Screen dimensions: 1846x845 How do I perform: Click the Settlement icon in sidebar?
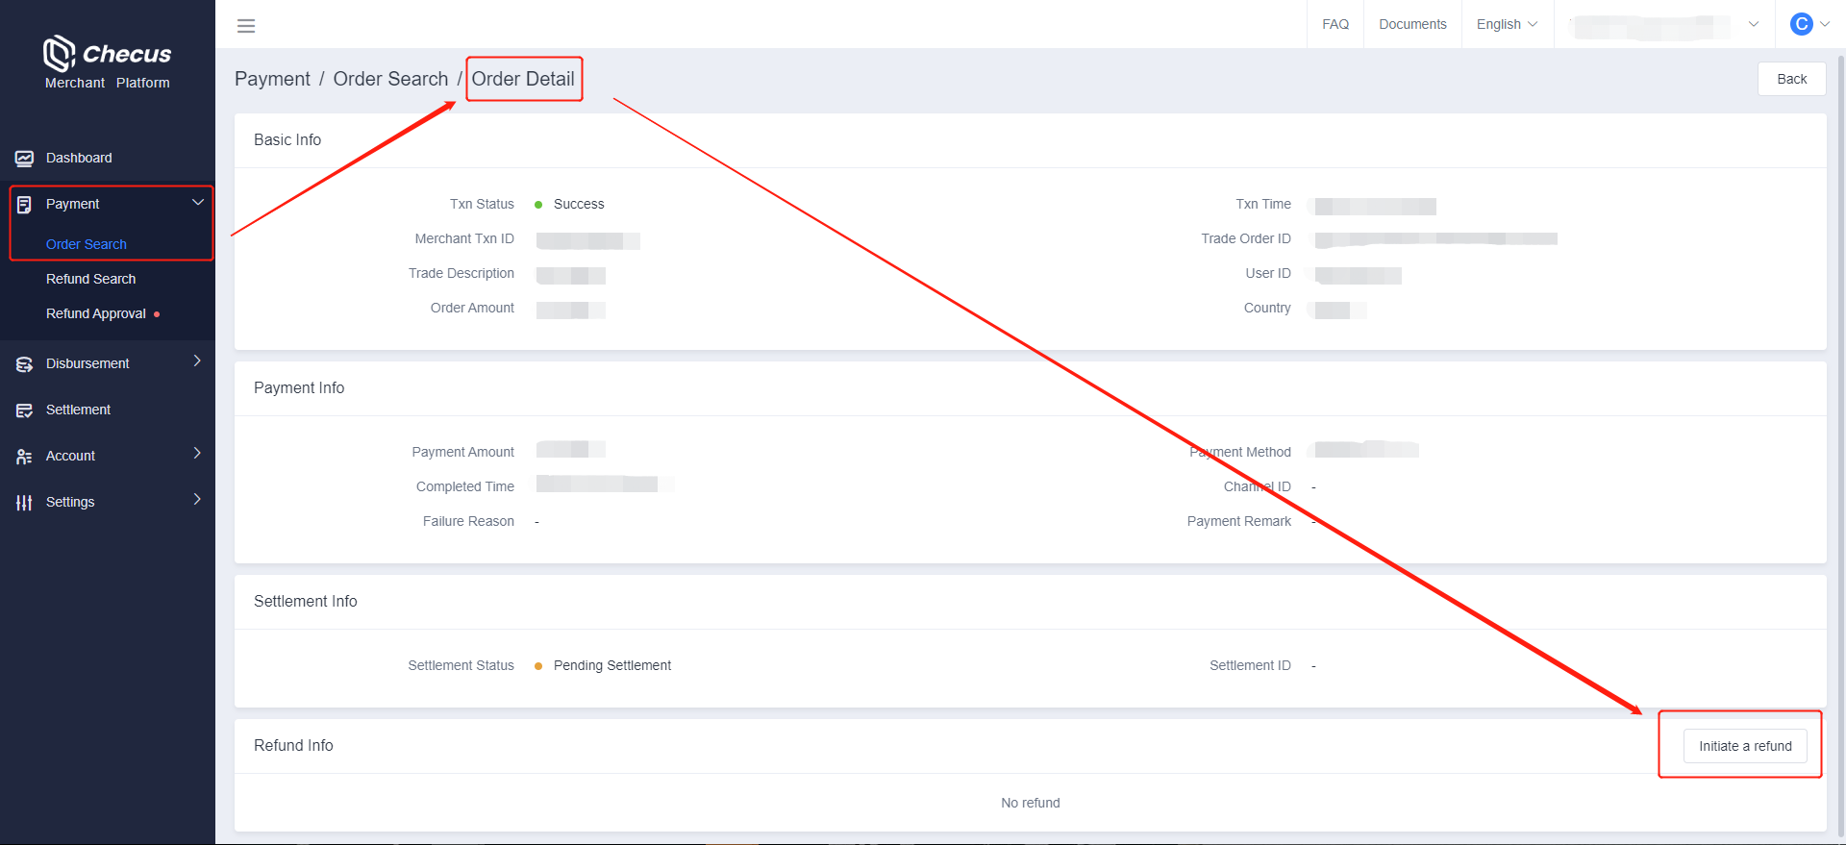[24, 410]
